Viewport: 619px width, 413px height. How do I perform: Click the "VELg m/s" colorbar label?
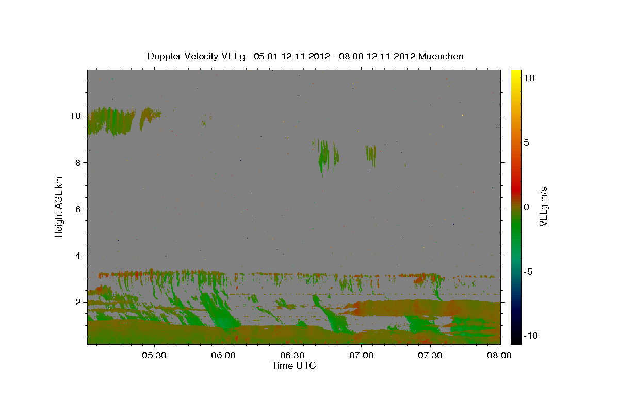click(544, 206)
